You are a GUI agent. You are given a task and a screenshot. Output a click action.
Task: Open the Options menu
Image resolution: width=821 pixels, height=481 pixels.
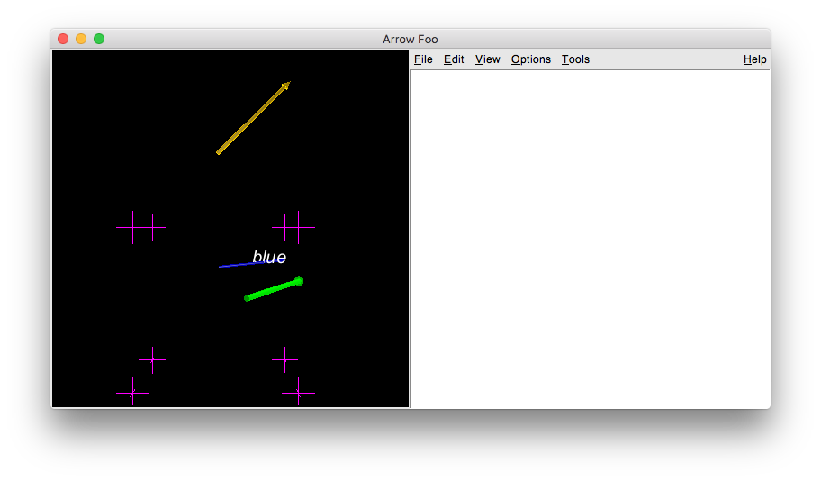tap(530, 59)
